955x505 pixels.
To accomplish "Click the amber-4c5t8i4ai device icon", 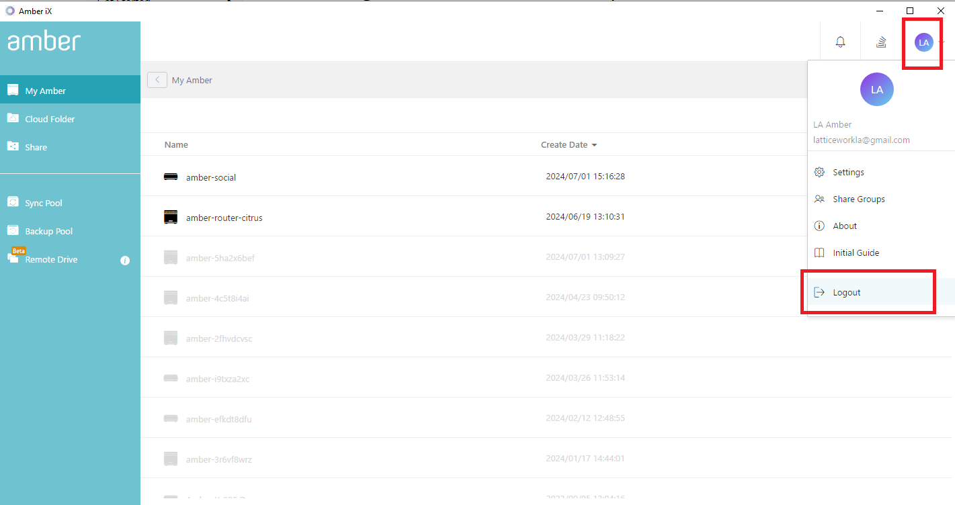I will point(171,297).
